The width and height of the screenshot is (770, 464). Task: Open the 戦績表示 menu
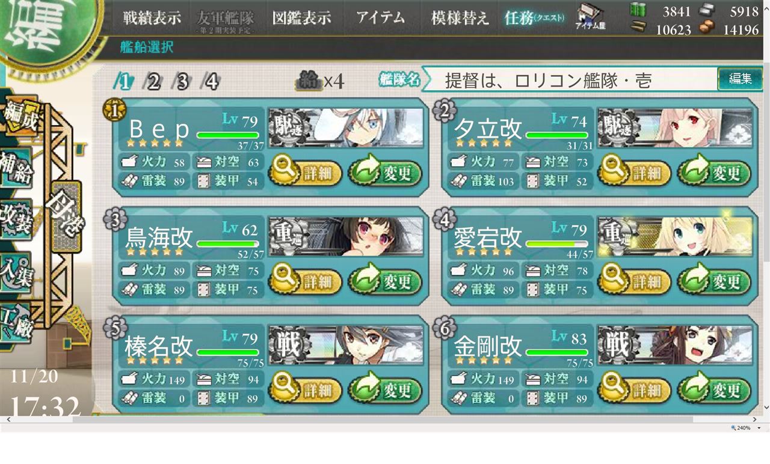tap(152, 17)
